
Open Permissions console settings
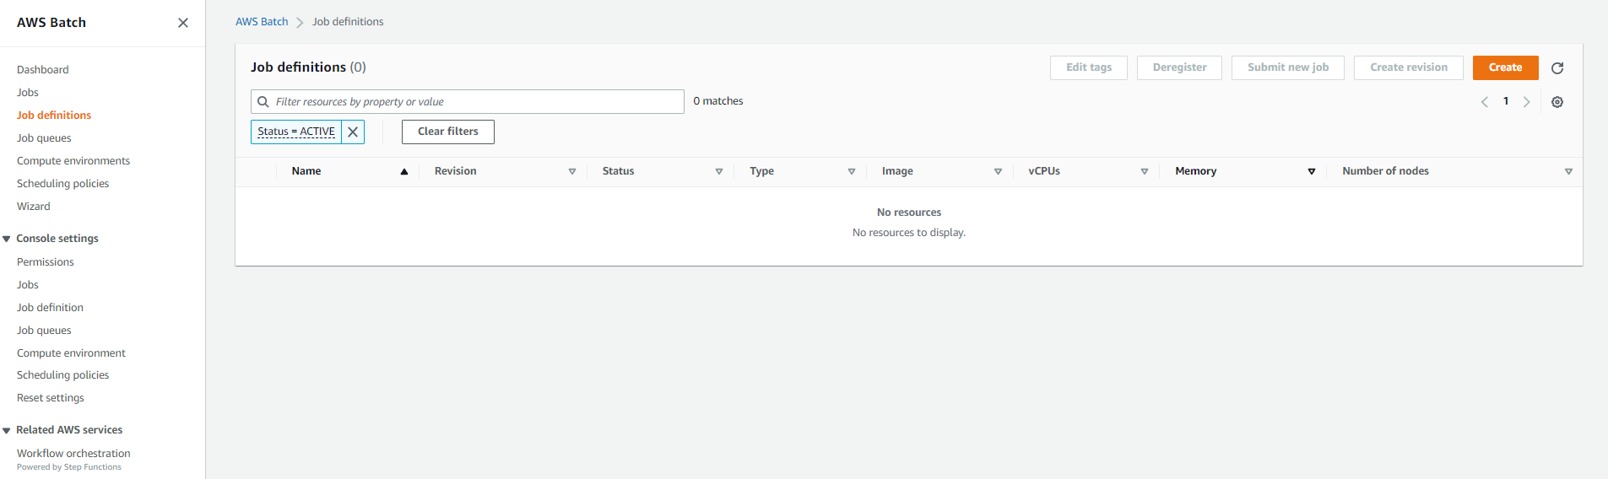(x=46, y=262)
